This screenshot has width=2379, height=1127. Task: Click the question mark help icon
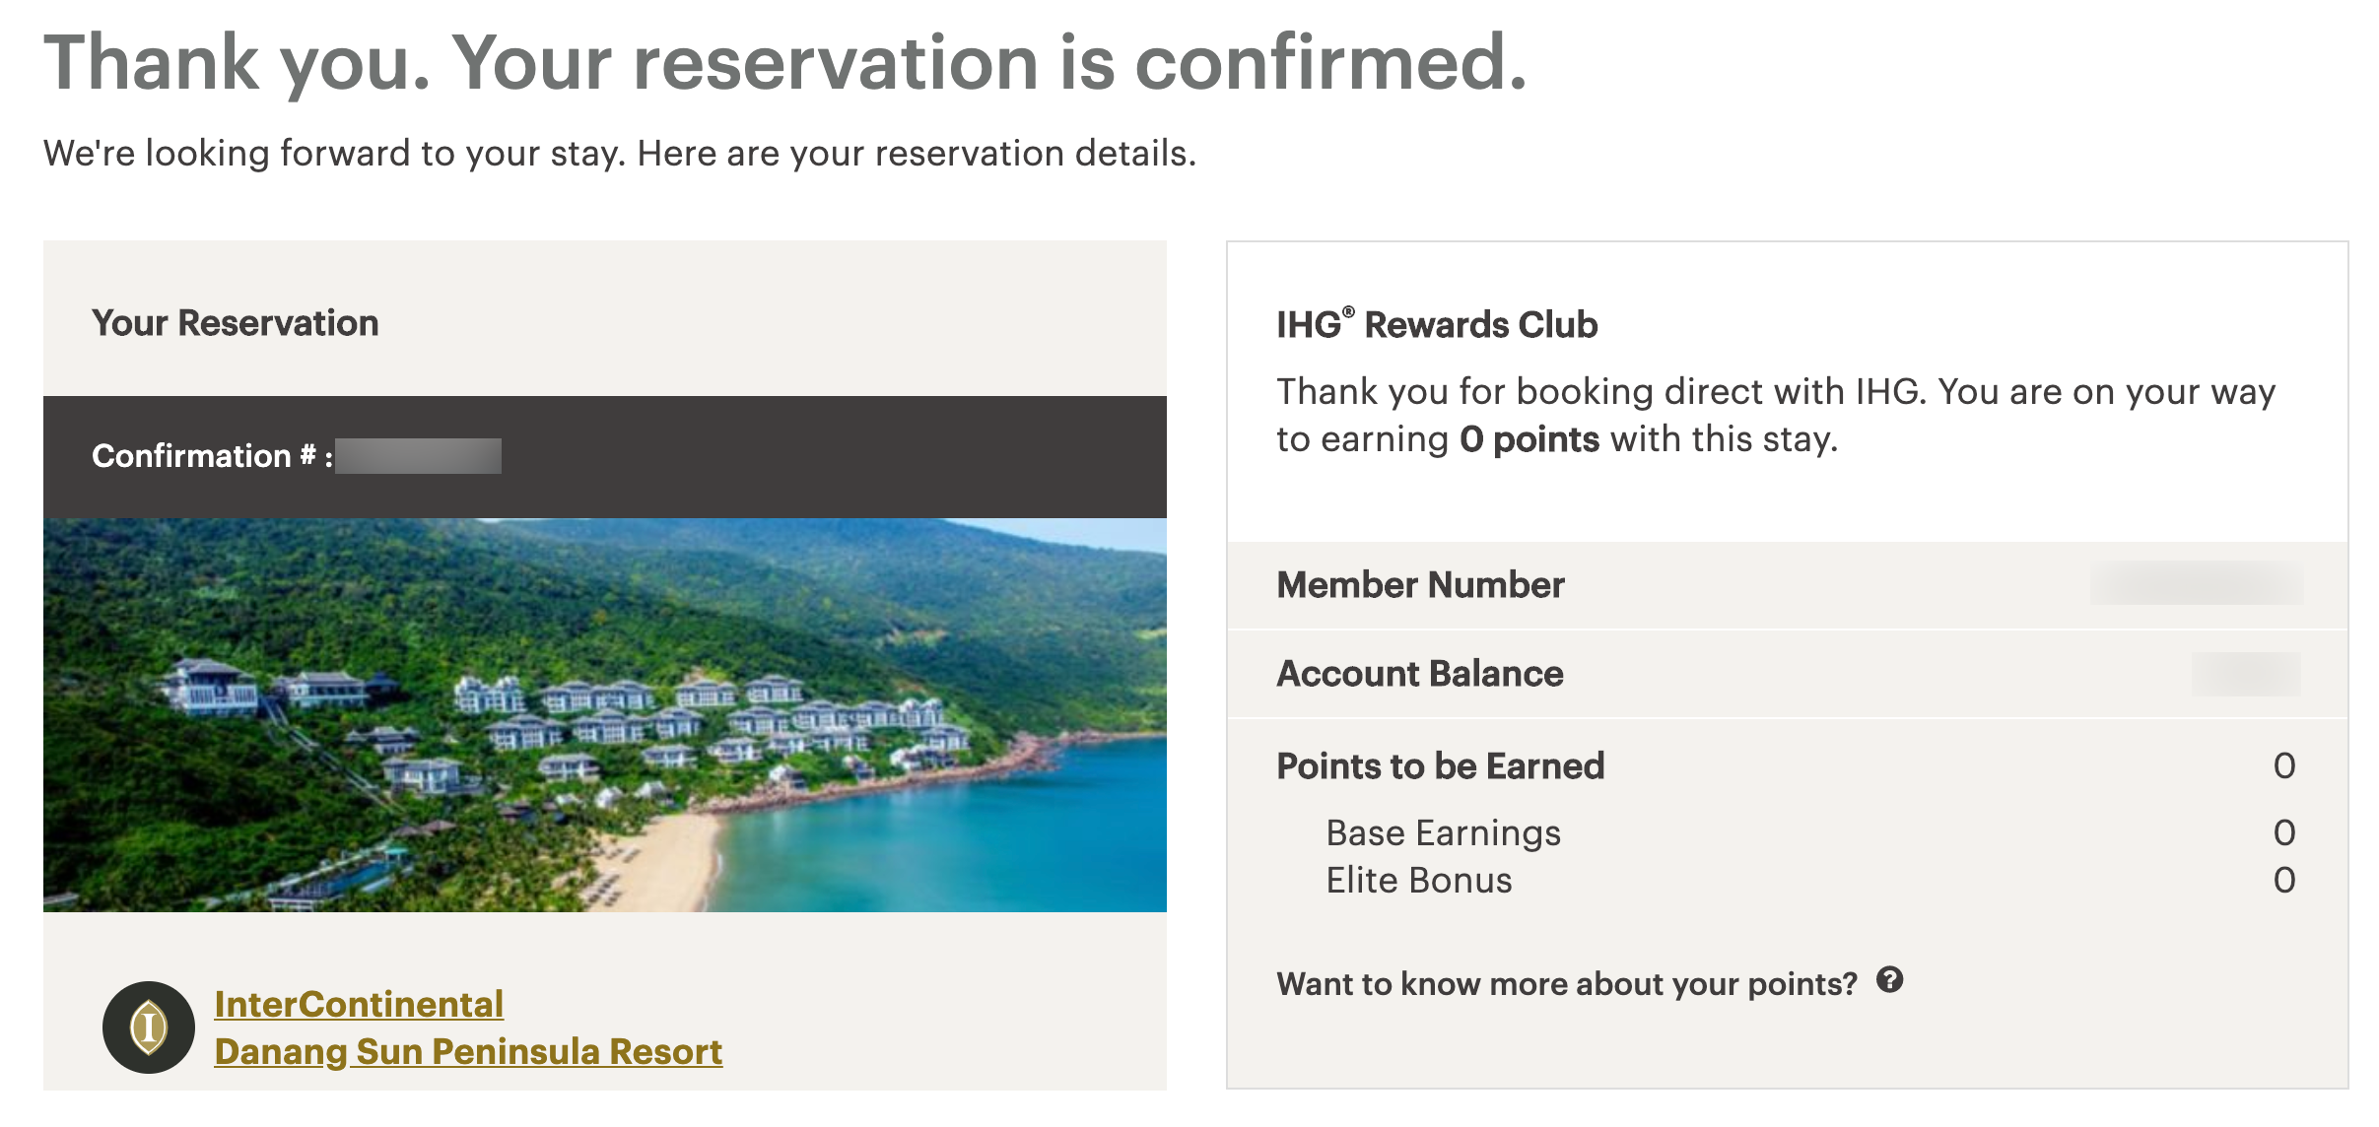tap(1889, 980)
